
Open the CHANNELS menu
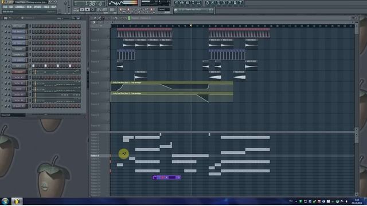coord(20,7)
